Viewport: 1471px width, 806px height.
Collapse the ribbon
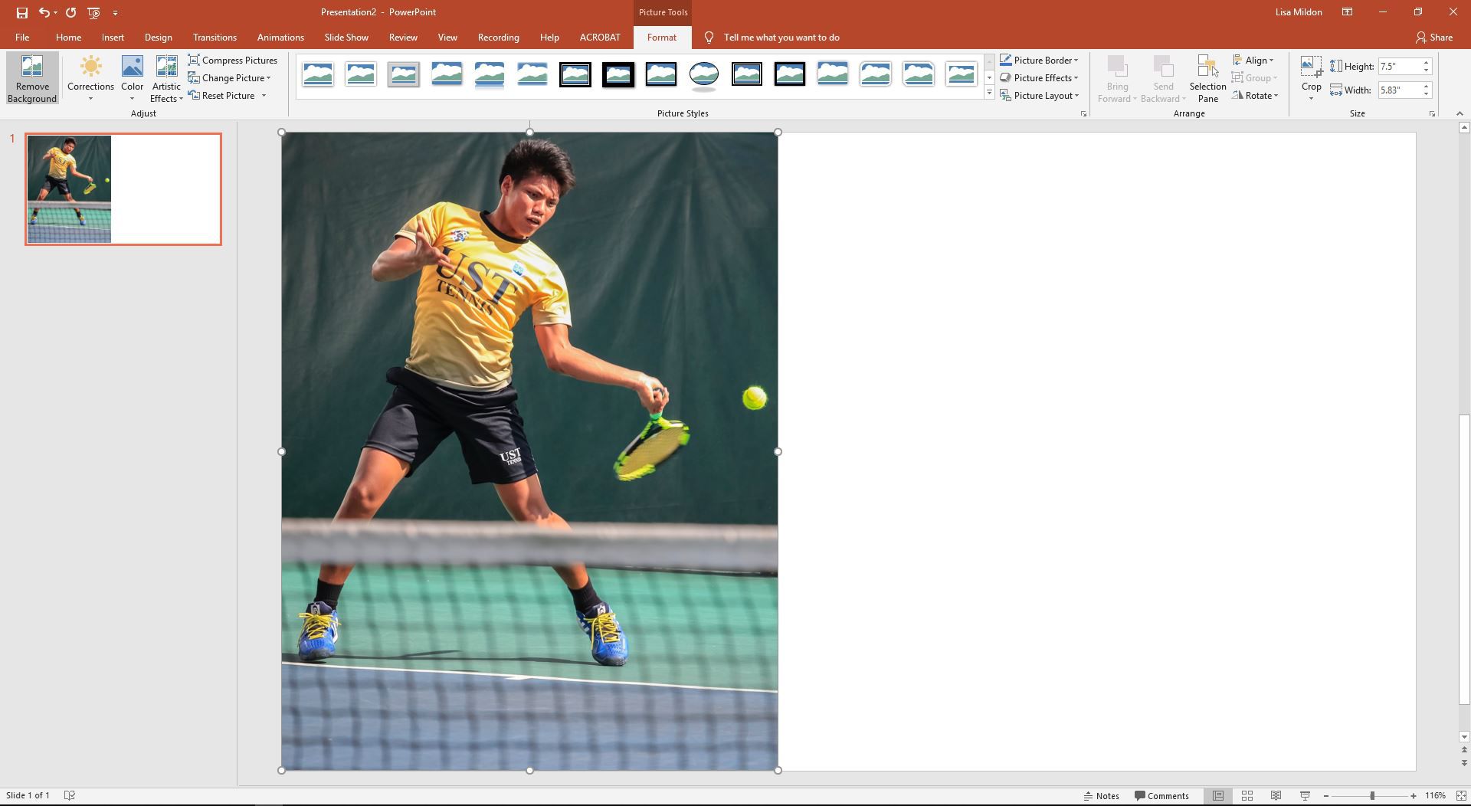coord(1459,113)
